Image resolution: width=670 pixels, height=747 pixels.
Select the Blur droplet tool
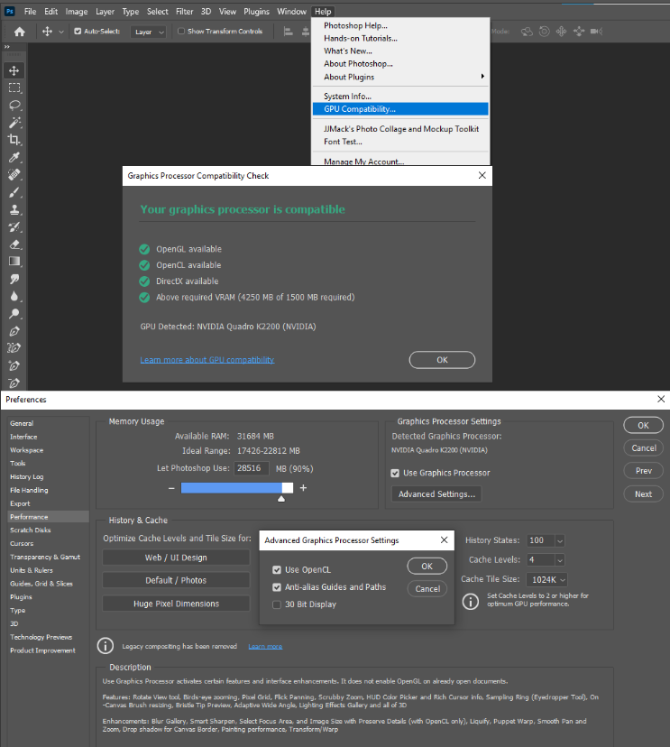14,296
